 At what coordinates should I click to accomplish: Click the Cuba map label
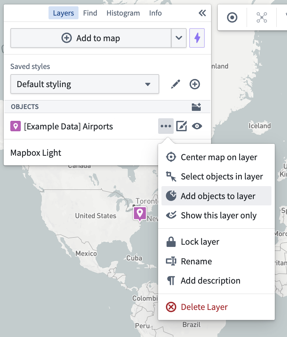coord(134,258)
